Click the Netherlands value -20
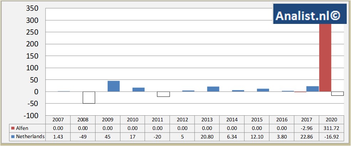Screen dimensions: 351x146 (x=158, y=137)
